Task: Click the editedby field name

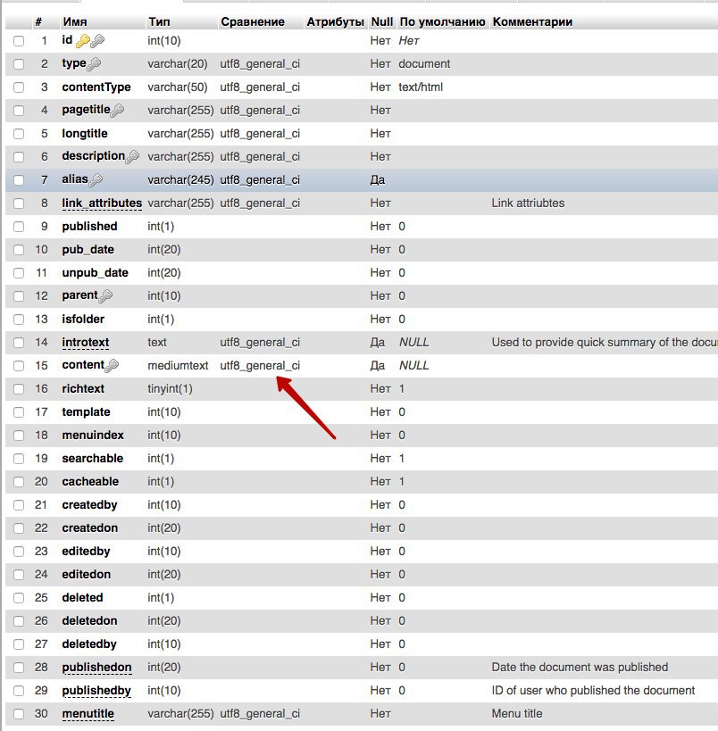Action: point(86,552)
